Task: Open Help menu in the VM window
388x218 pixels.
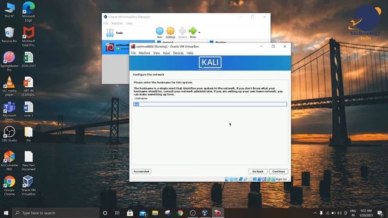Action: 190,53
